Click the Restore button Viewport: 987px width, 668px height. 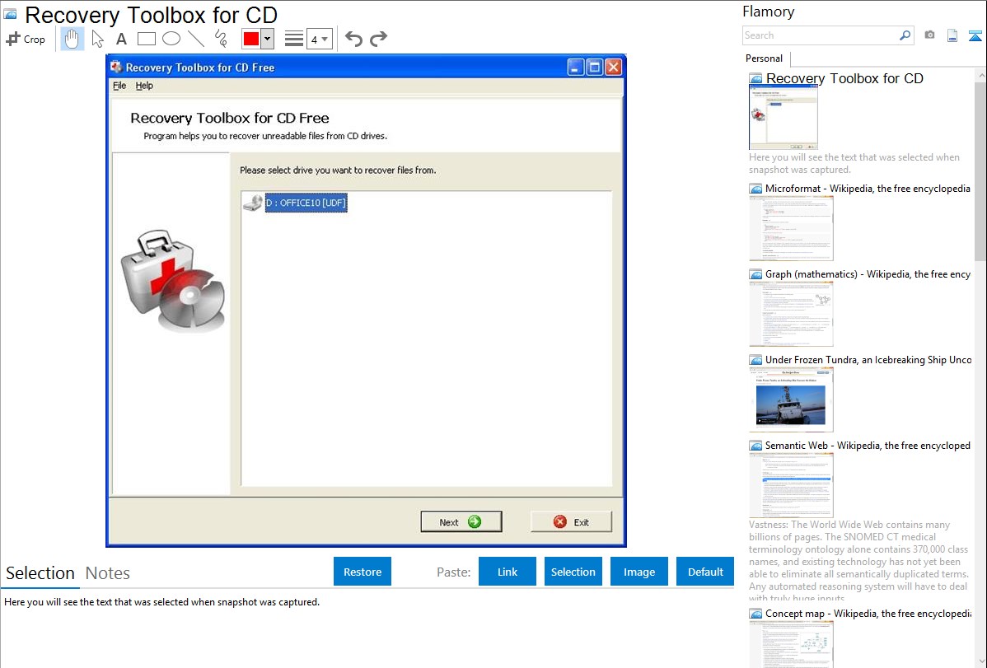[363, 572]
